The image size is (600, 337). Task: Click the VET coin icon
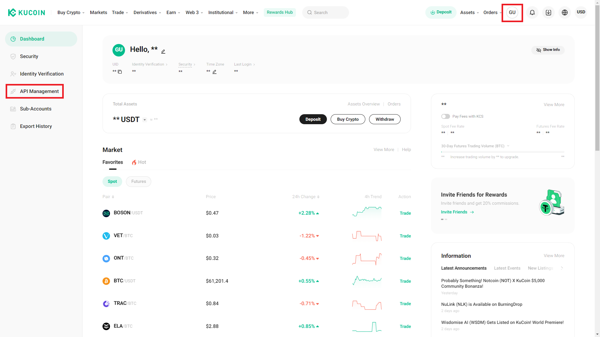click(x=106, y=236)
